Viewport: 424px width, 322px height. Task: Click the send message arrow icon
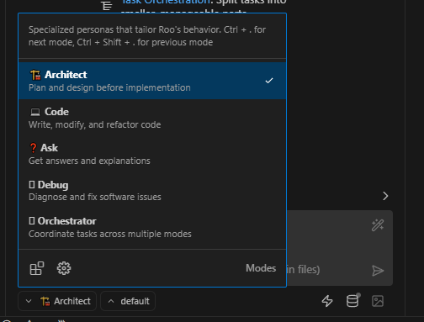coord(378,271)
